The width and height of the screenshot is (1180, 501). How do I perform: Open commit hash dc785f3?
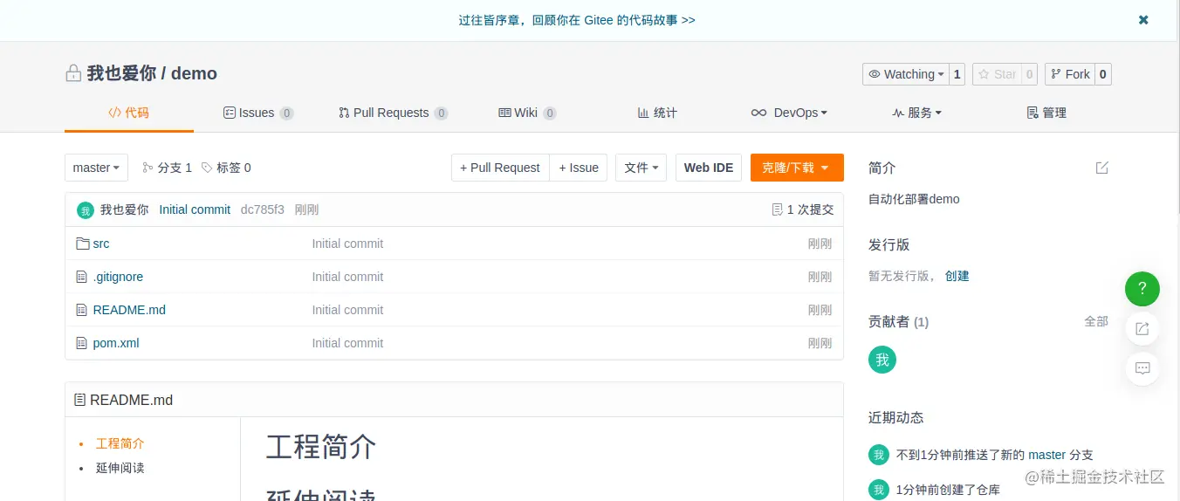(263, 209)
